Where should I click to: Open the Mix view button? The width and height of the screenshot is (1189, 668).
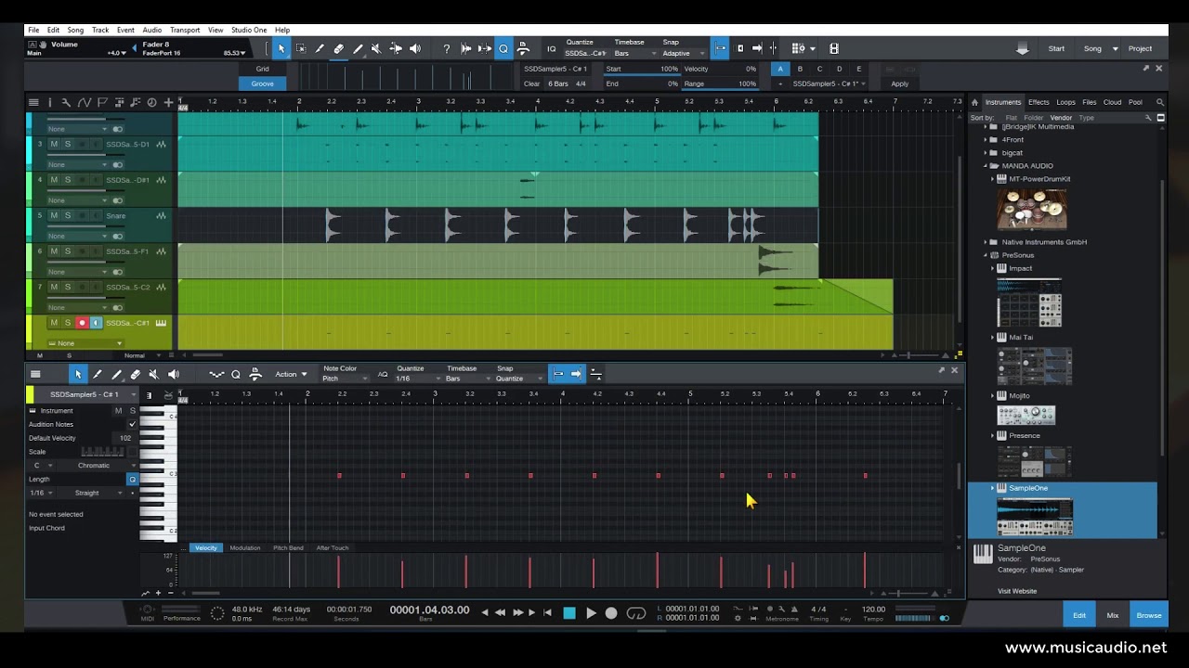click(x=1113, y=615)
